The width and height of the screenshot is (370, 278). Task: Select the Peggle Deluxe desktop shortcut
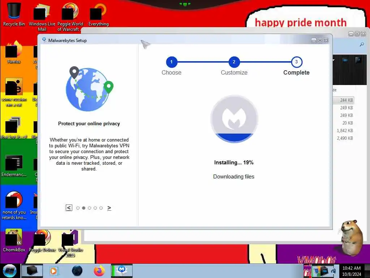pyautogui.click(x=42, y=240)
